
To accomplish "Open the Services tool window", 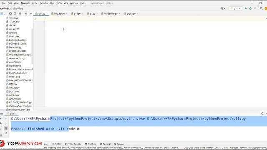I will point(119,144).
